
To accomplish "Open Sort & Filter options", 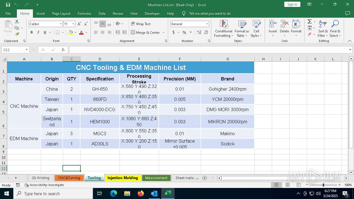I will point(323,28).
